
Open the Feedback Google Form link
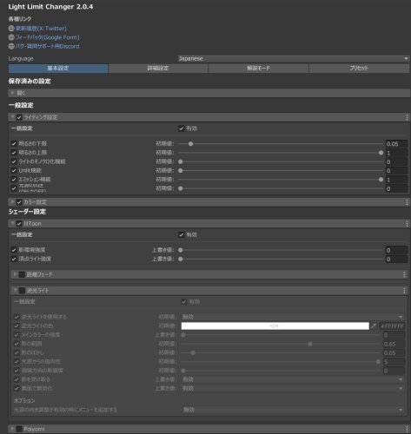[47, 37]
